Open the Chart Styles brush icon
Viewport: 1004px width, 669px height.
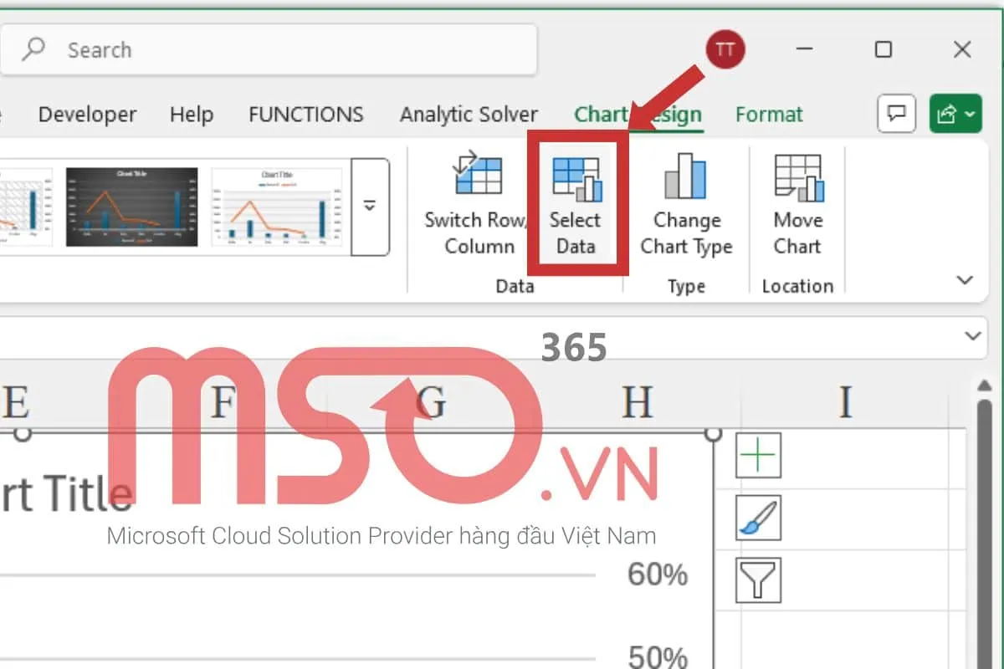click(x=757, y=517)
